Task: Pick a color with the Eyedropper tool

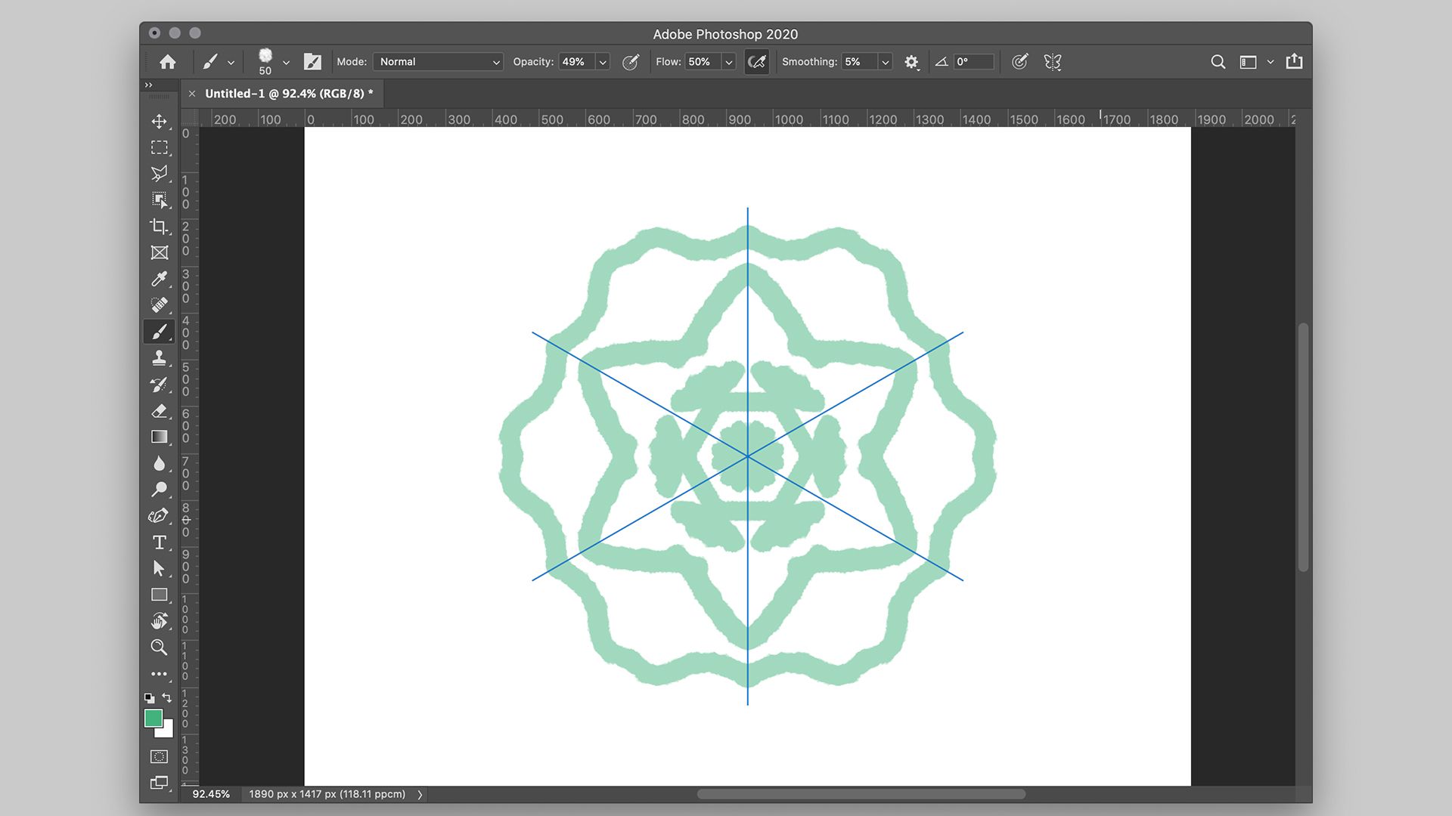Action: 160,279
